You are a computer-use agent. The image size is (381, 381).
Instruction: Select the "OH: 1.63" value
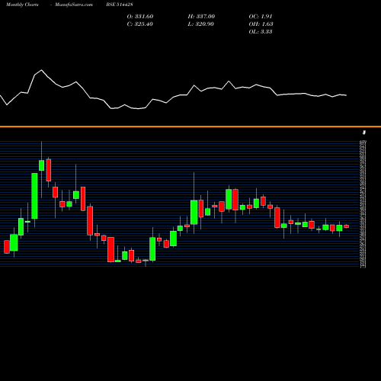pyautogui.click(x=261, y=24)
